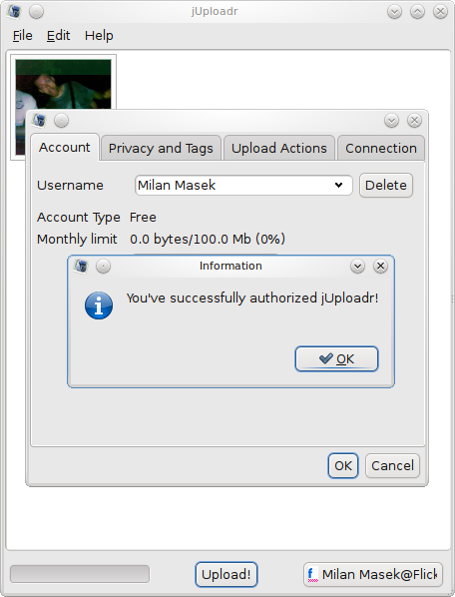Open the Username dropdown showing Milan Masek
Viewport: 455px width, 597px height.
(243, 186)
